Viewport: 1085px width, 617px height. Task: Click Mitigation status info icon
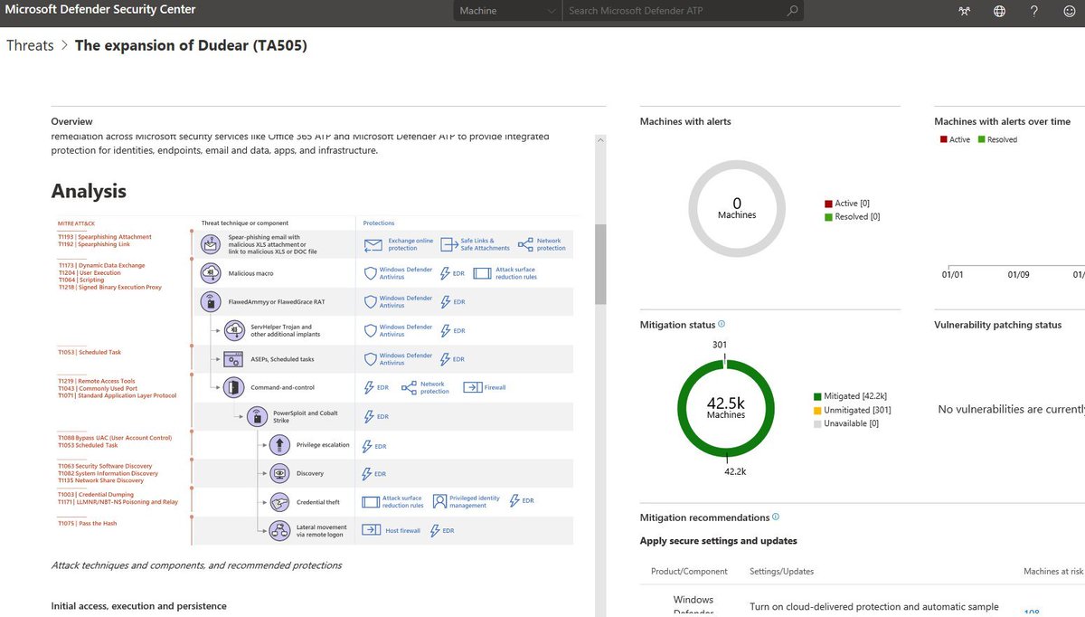click(x=722, y=324)
